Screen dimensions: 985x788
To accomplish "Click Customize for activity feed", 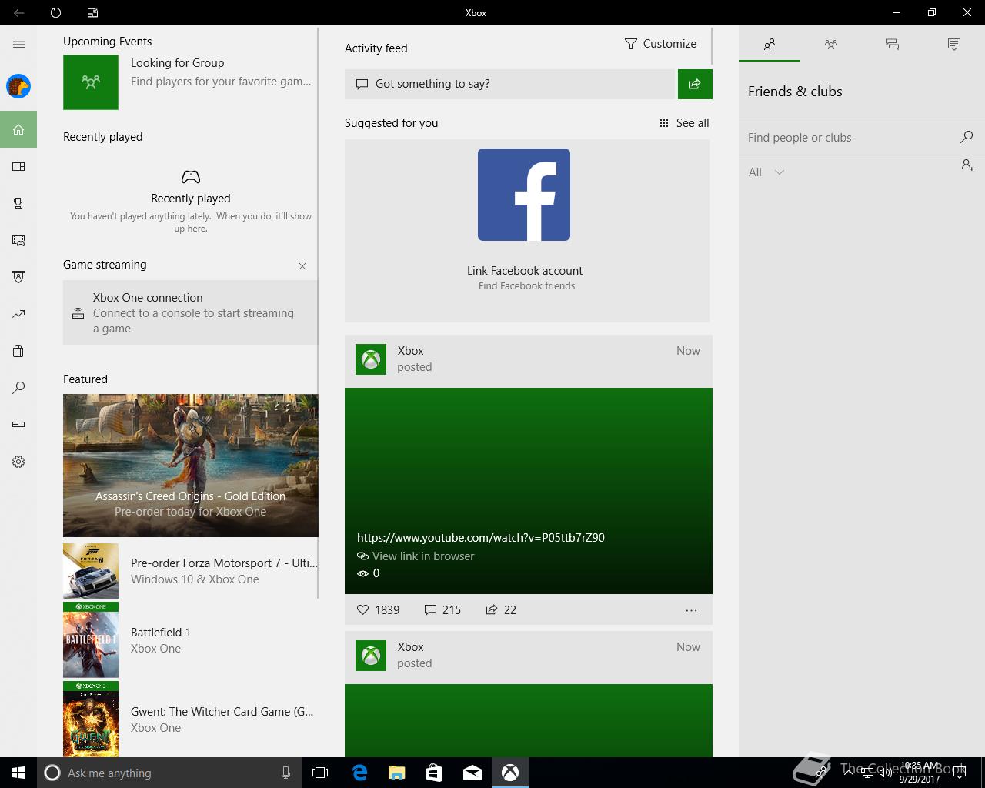I will click(x=660, y=44).
